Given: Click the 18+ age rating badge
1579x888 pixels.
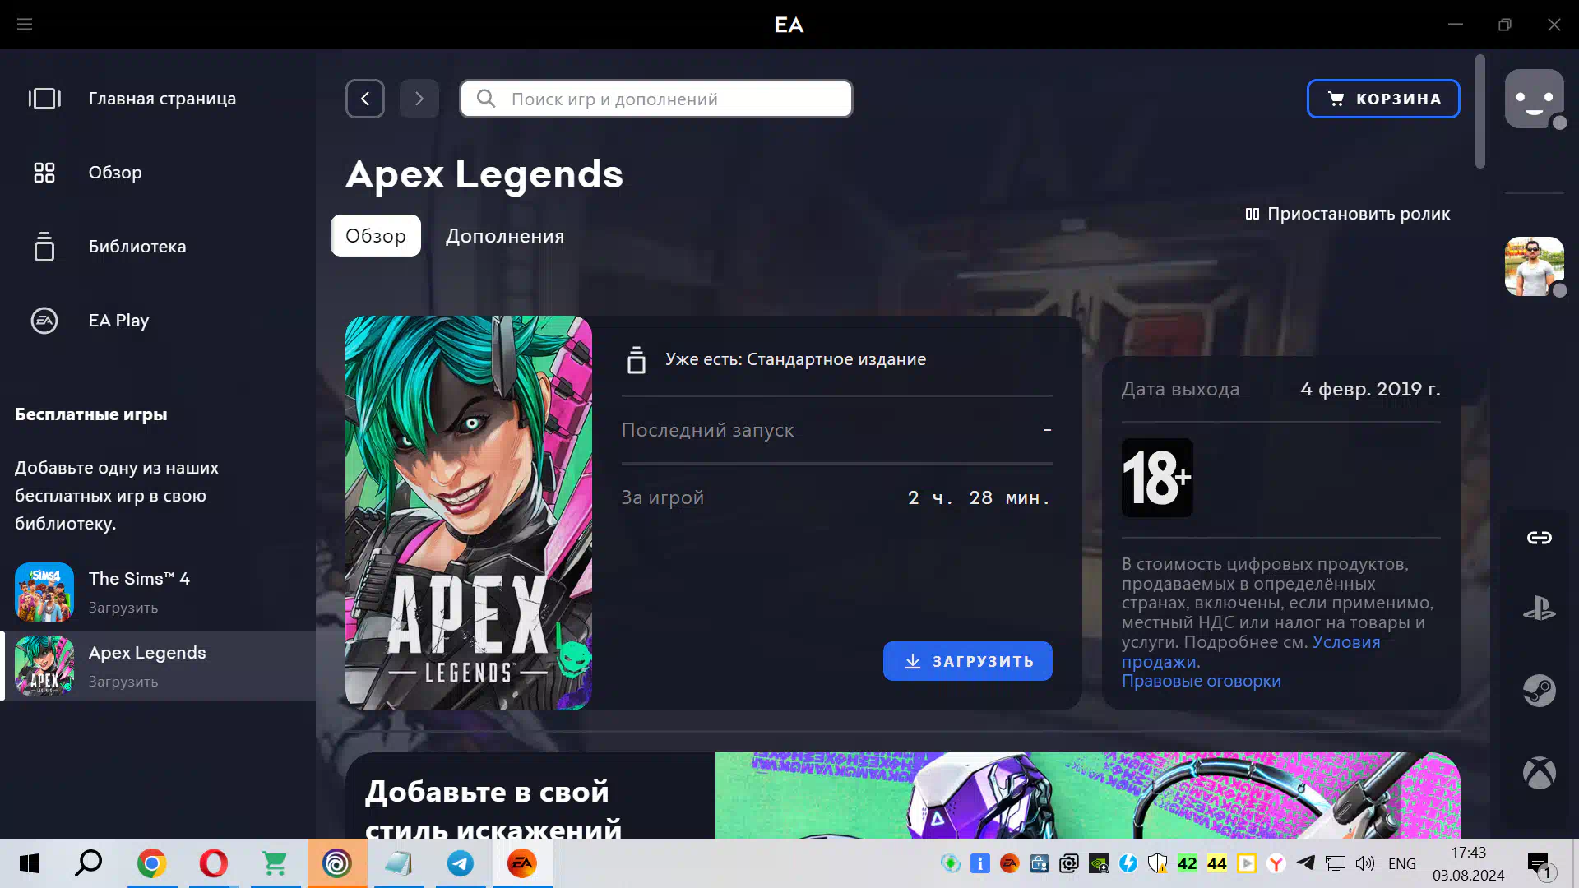Looking at the screenshot, I should [1157, 478].
